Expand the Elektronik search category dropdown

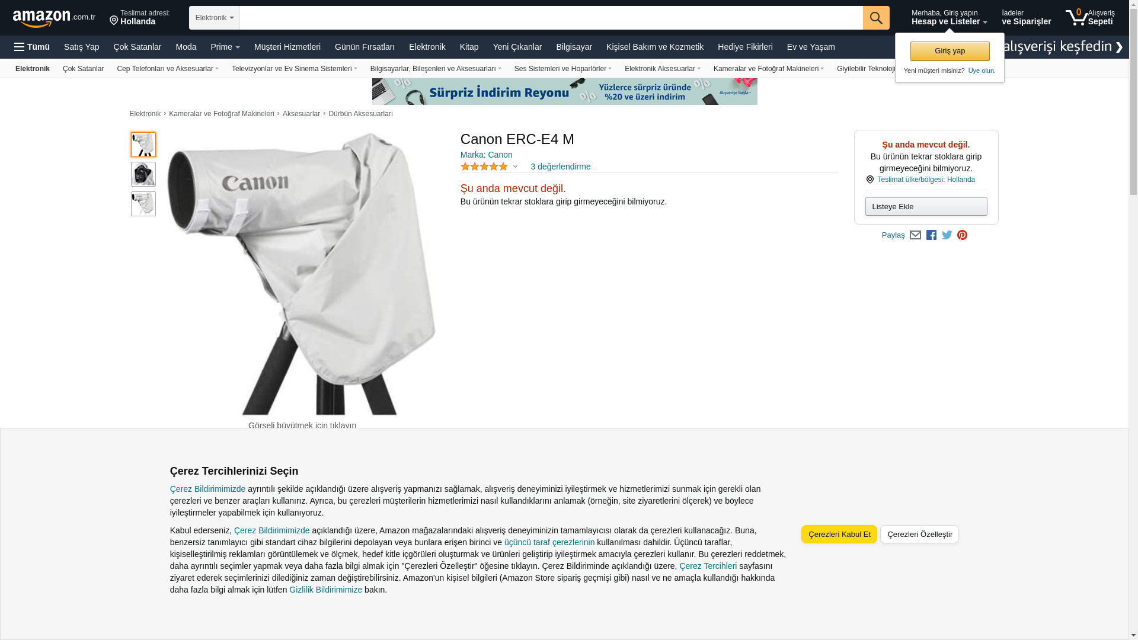pos(214,18)
